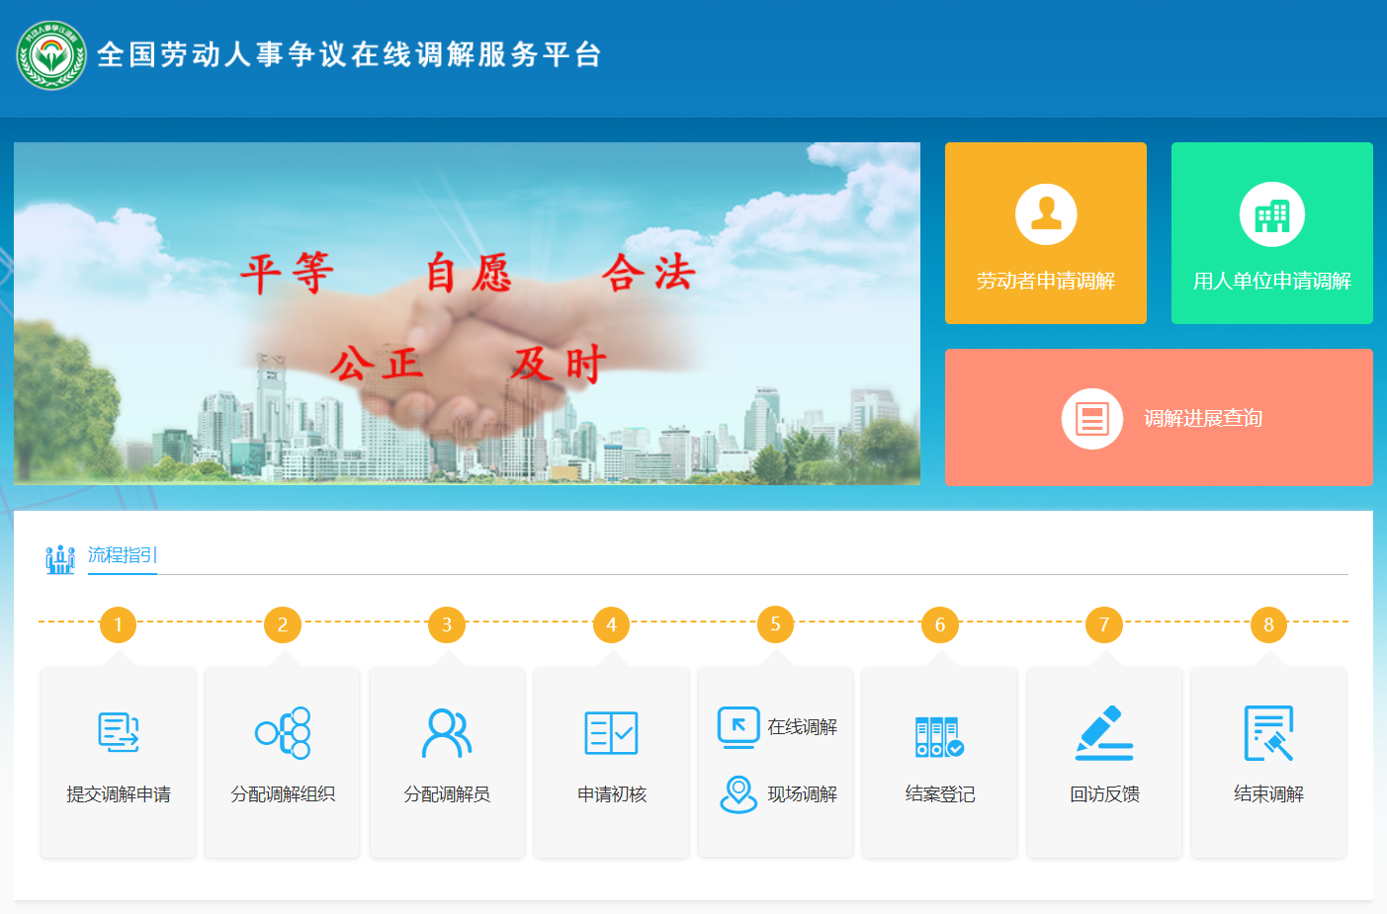
Task: Click the worker person icon on orange tile
Action: pyautogui.click(x=1045, y=213)
